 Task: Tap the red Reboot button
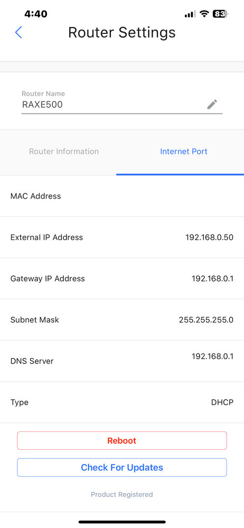click(122, 440)
